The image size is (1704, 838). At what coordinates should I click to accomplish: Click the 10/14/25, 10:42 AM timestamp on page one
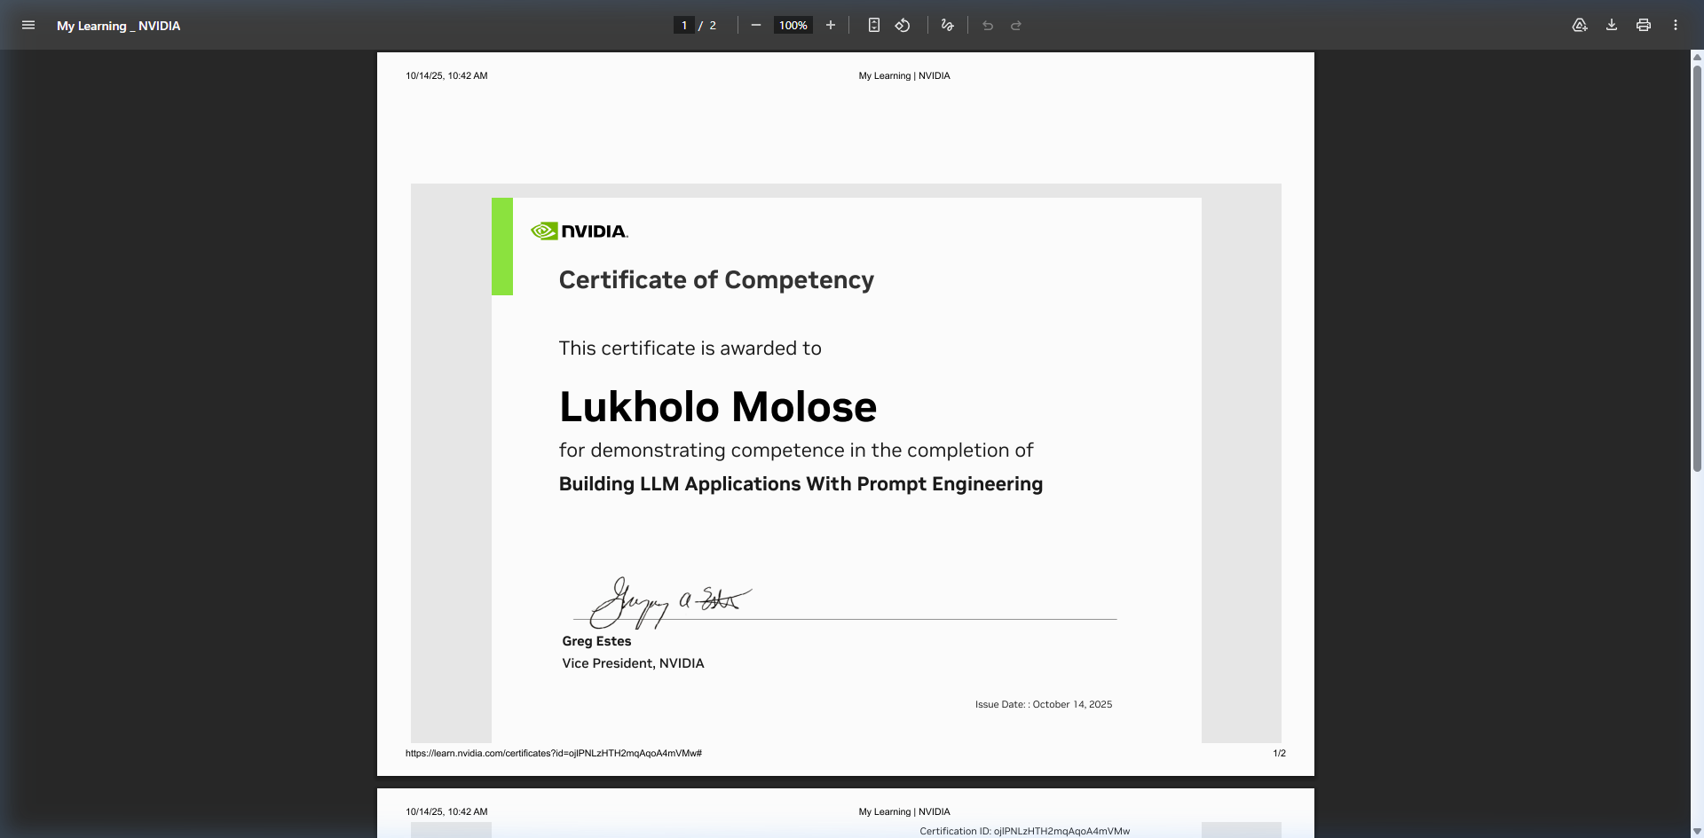(x=446, y=75)
